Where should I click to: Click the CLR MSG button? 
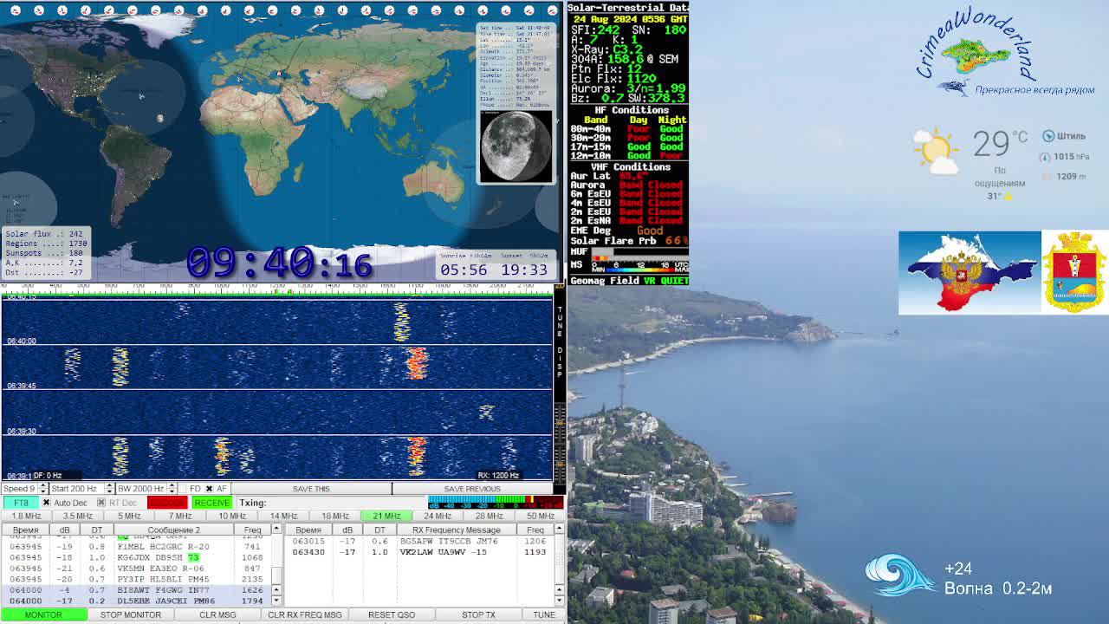pyautogui.click(x=217, y=614)
